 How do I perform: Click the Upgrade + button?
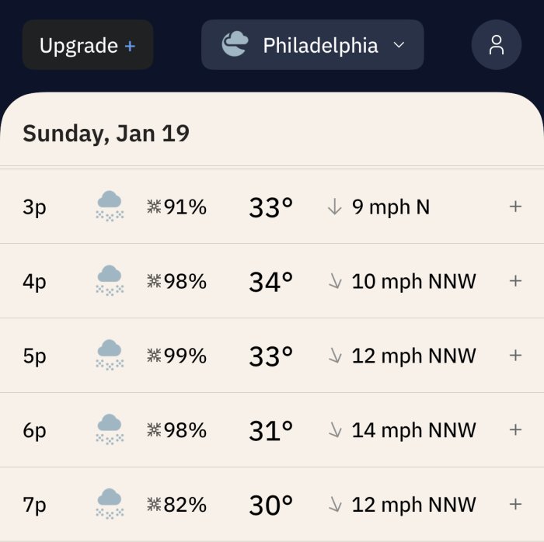[88, 45]
